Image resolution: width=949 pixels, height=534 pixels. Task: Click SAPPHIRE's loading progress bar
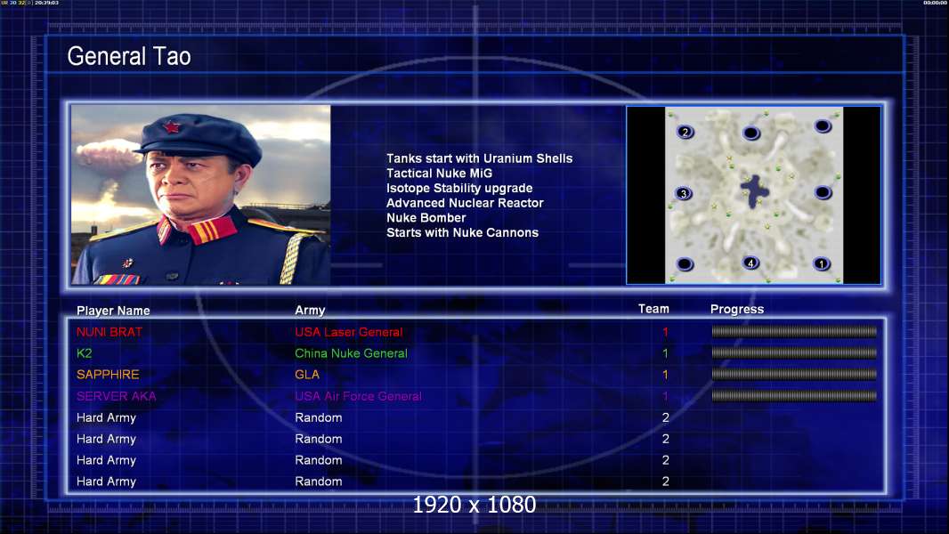(x=793, y=375)
